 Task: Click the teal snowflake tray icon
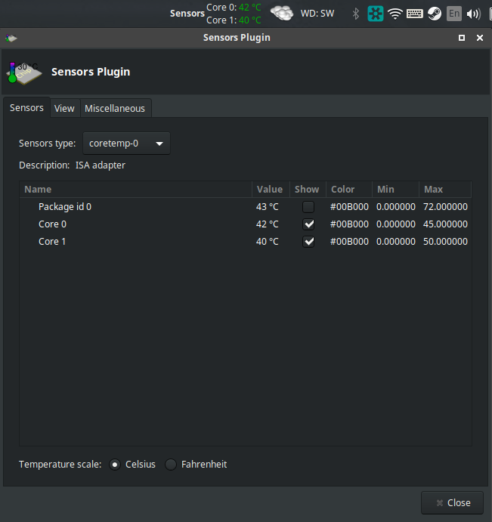[376, 14]
